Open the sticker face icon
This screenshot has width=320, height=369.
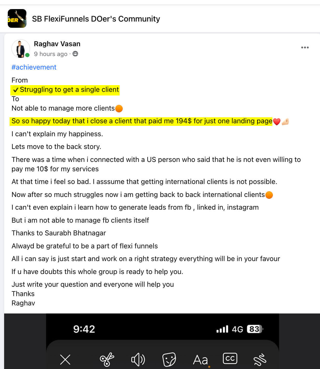(x=169, y=359)
